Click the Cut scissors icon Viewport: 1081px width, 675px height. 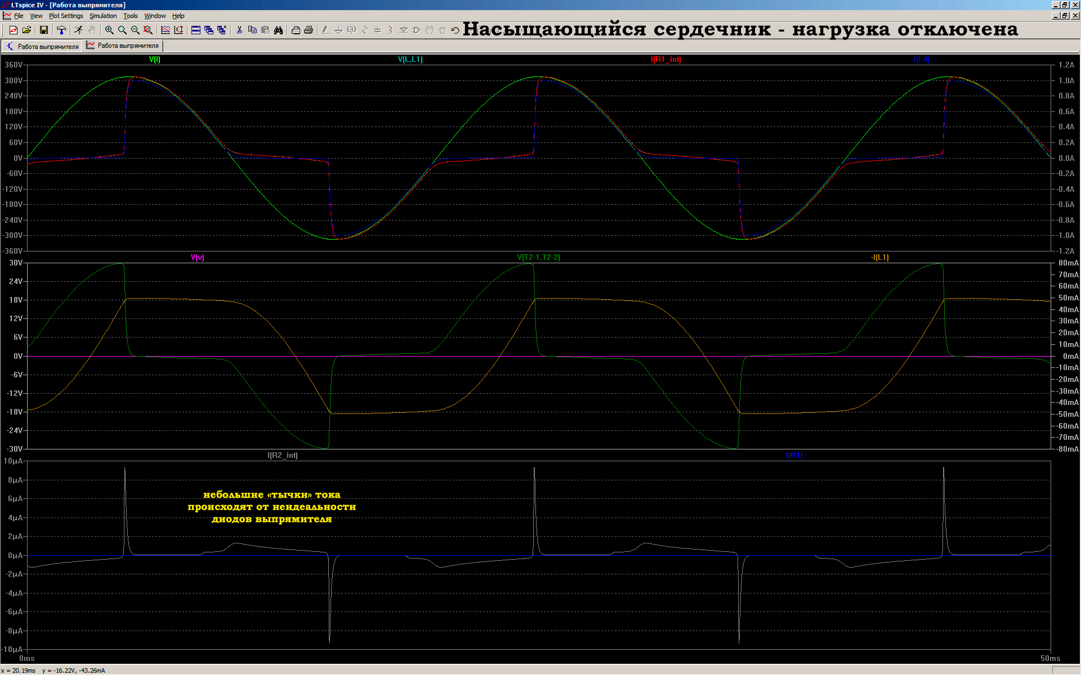coord(239,30)
